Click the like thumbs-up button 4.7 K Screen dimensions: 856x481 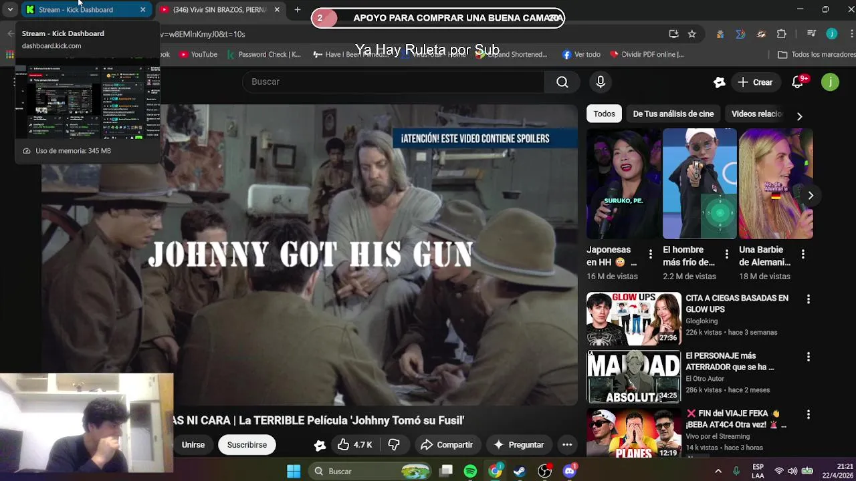(x=355, y=445)
